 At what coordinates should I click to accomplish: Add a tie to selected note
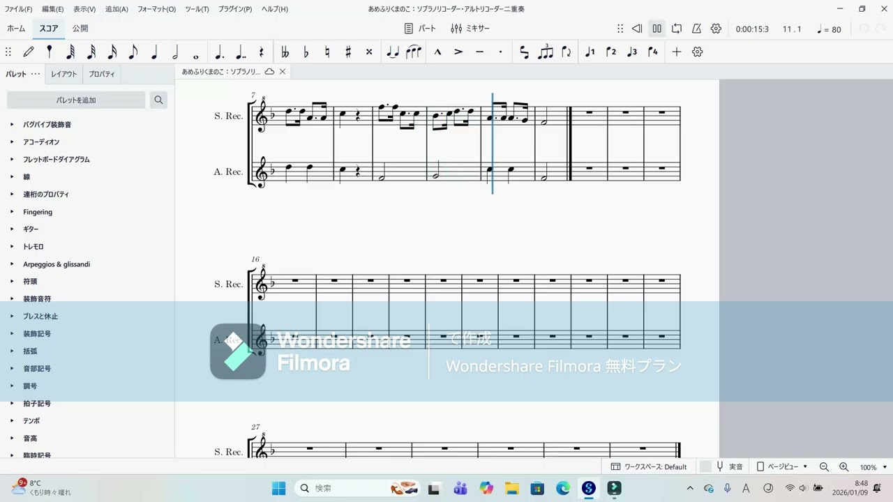tap(393, 52)
